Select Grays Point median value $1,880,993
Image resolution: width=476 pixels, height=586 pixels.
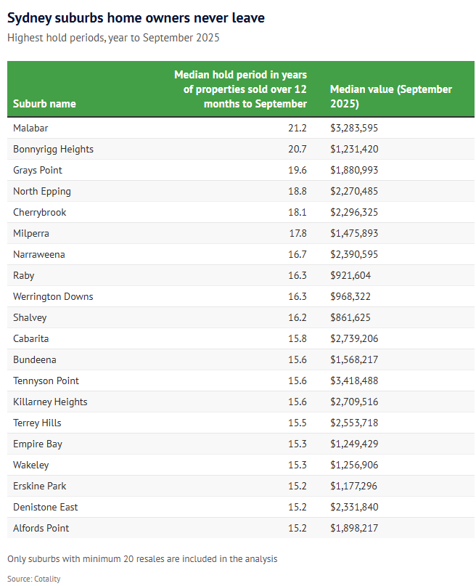click(354, 170)
